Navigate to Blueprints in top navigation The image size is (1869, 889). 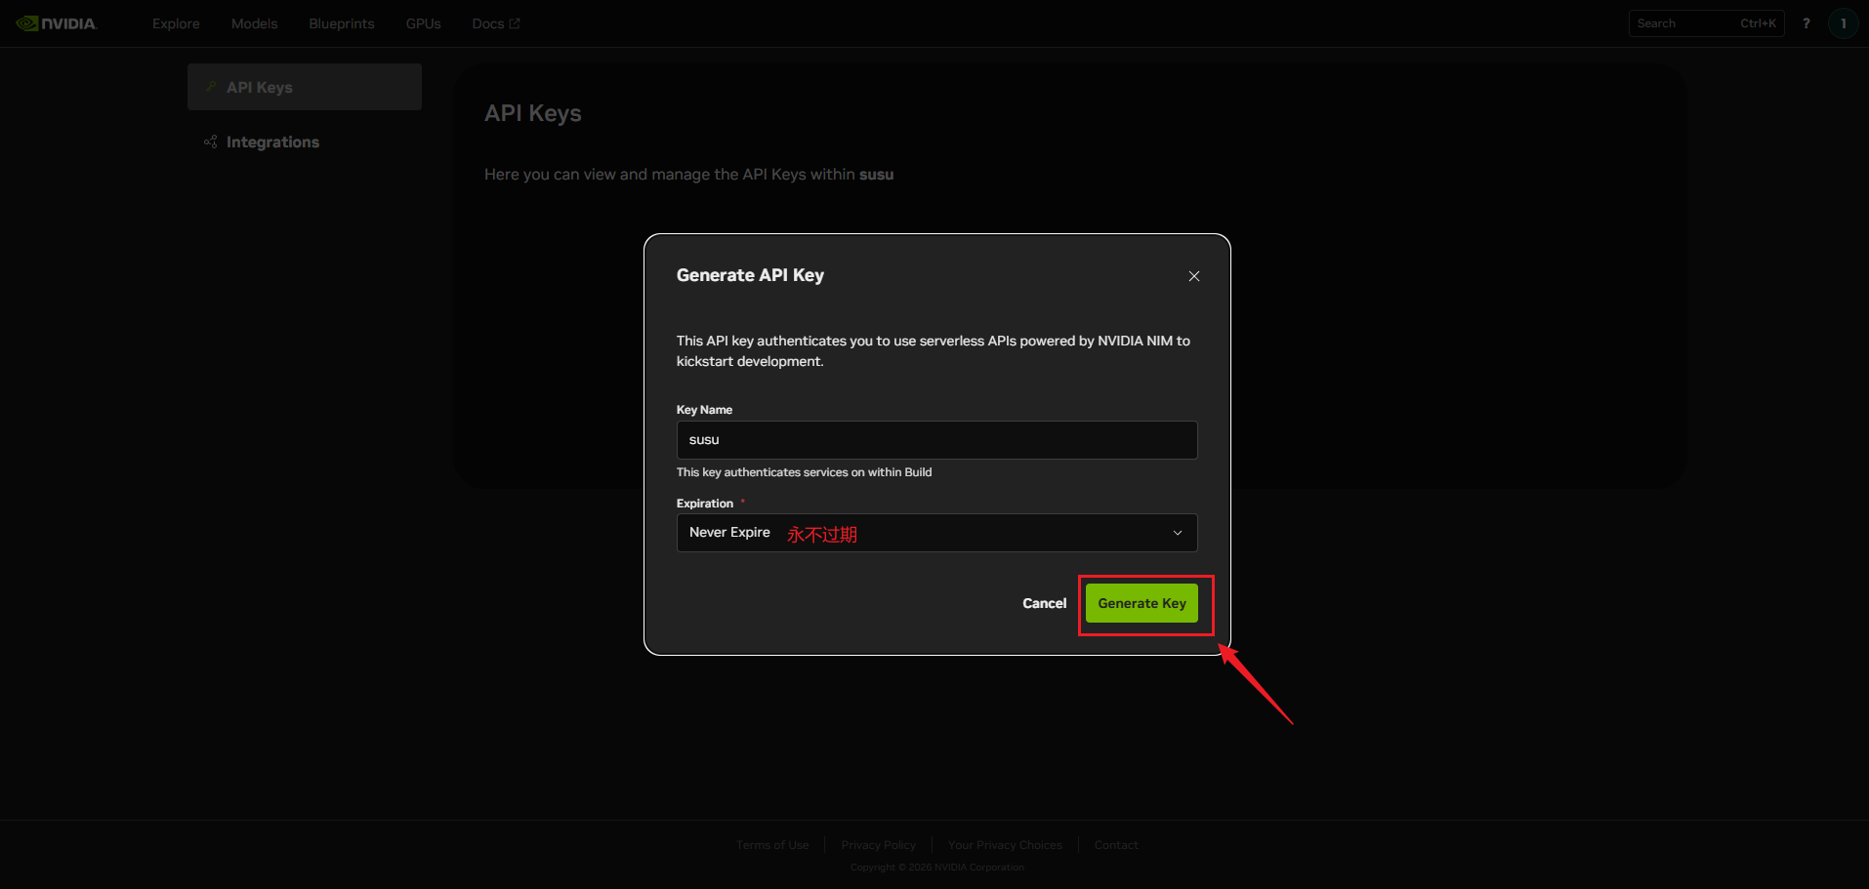(x=341, y=23)
